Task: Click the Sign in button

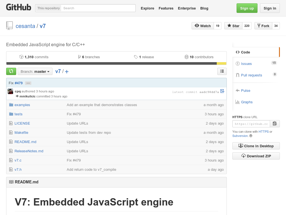Action: (270, 8)
